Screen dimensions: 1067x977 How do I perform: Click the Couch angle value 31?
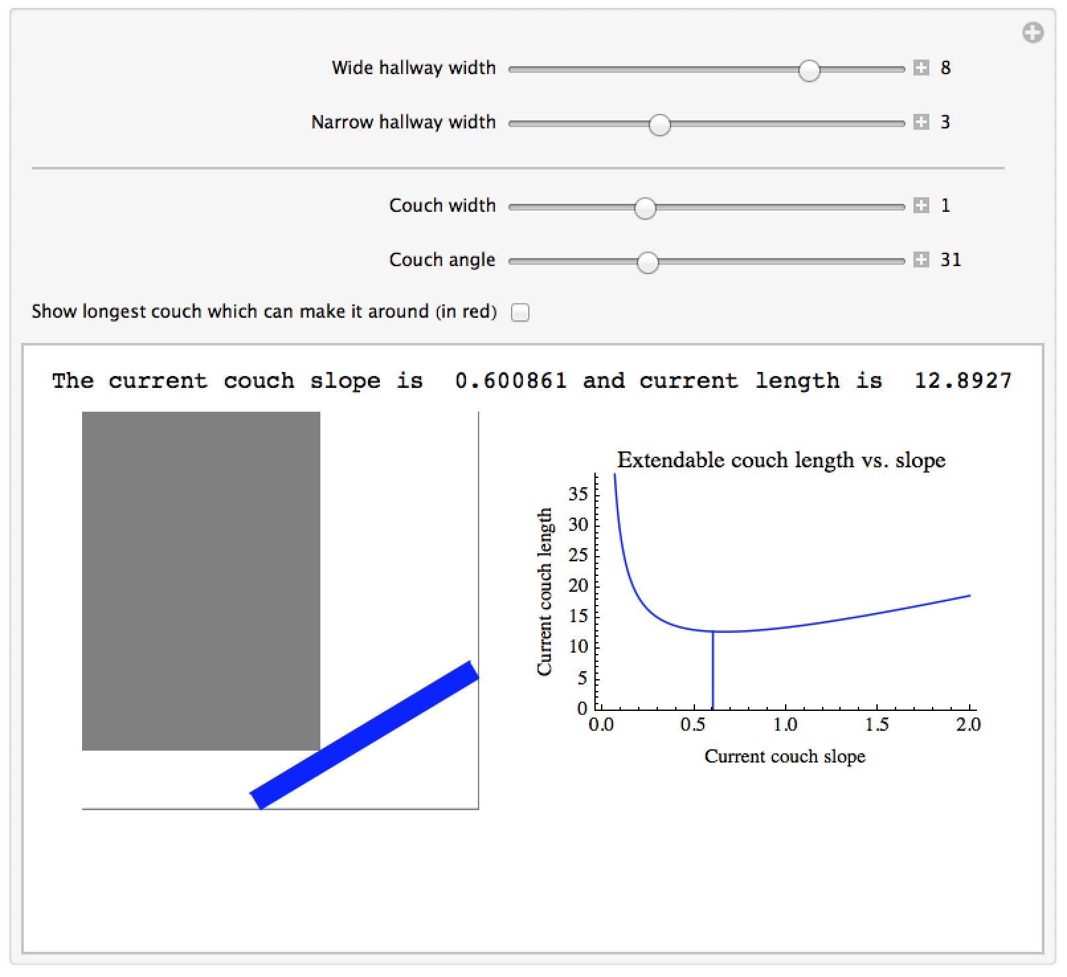pos(951,259)
